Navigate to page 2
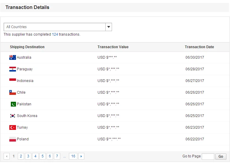This screenshot has width=230, height=164. [x=21, y=156]
